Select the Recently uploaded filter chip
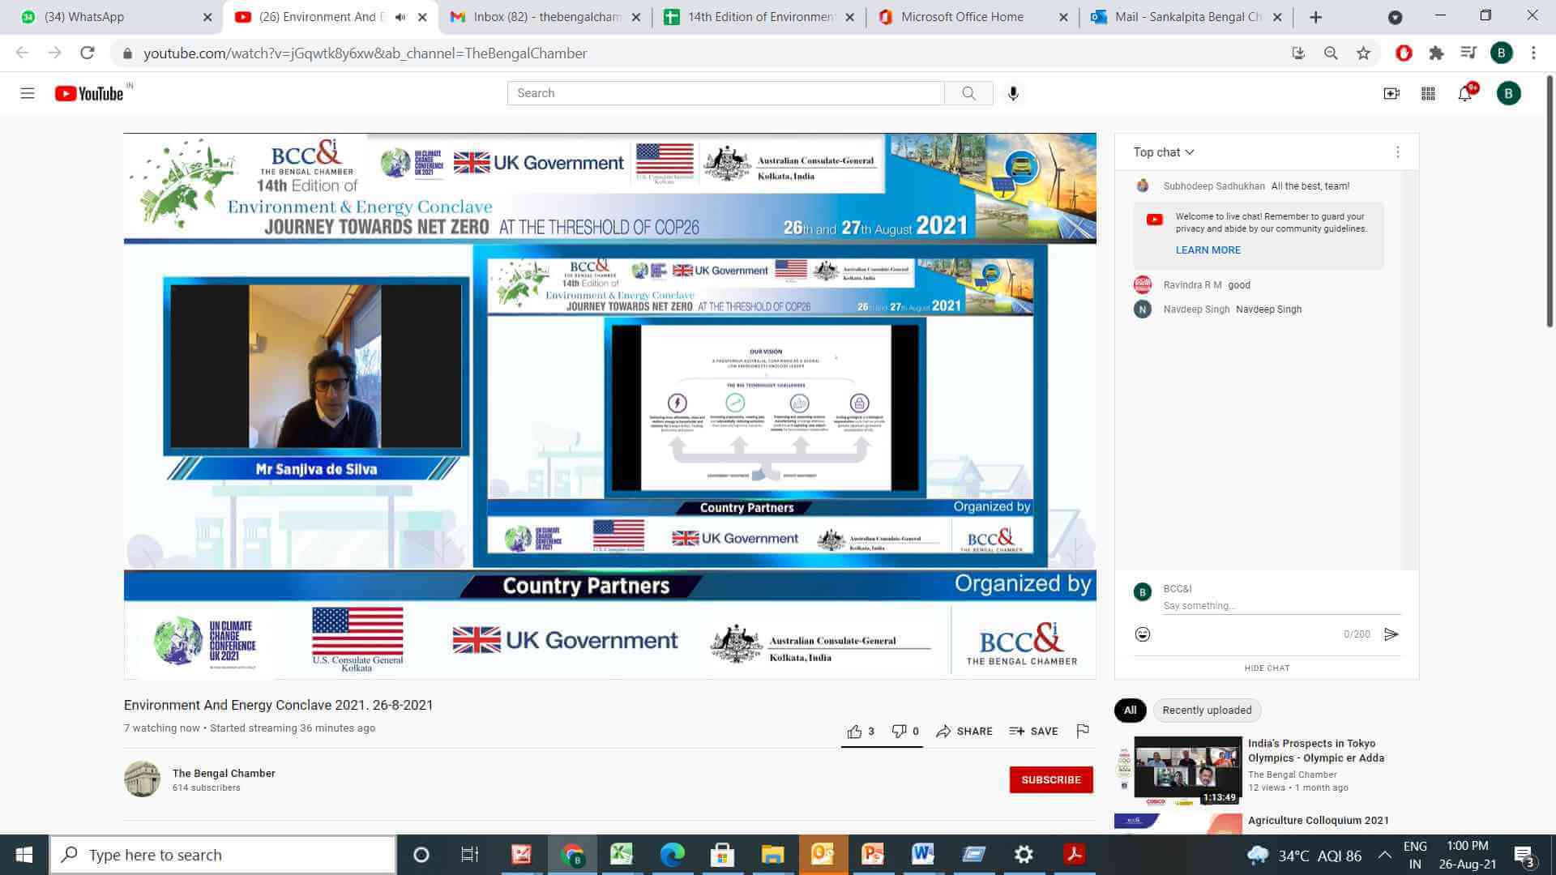The width and height of the screenshot is (1556, 875). [x=1207, y=711]
